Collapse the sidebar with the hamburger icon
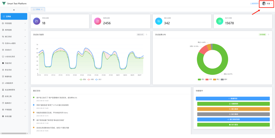The height and width of the screenshot is (138, 275). [14, 10]
